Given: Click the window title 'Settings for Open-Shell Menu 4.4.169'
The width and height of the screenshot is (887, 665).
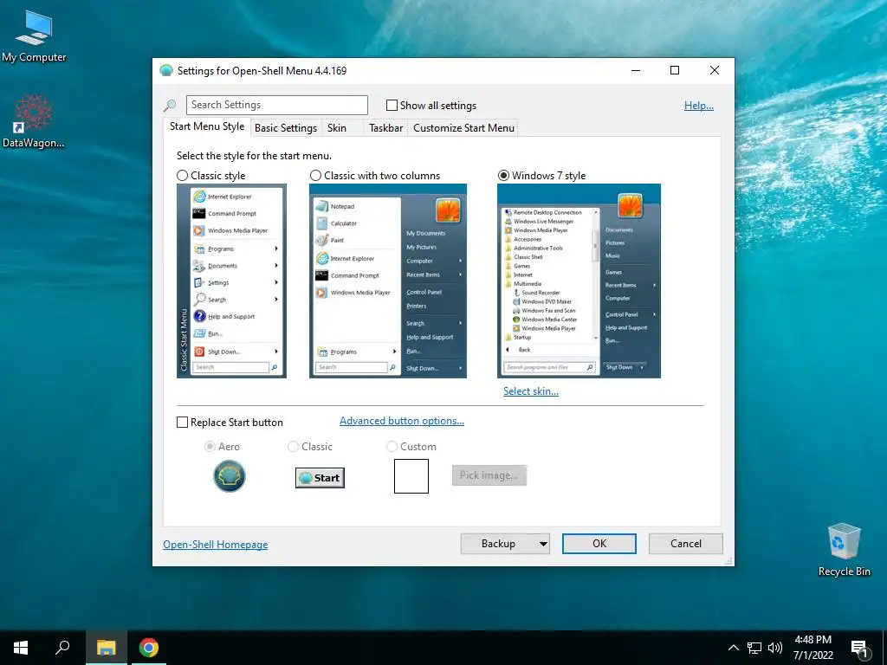Looking at the screenshot, I should point(262,71).
